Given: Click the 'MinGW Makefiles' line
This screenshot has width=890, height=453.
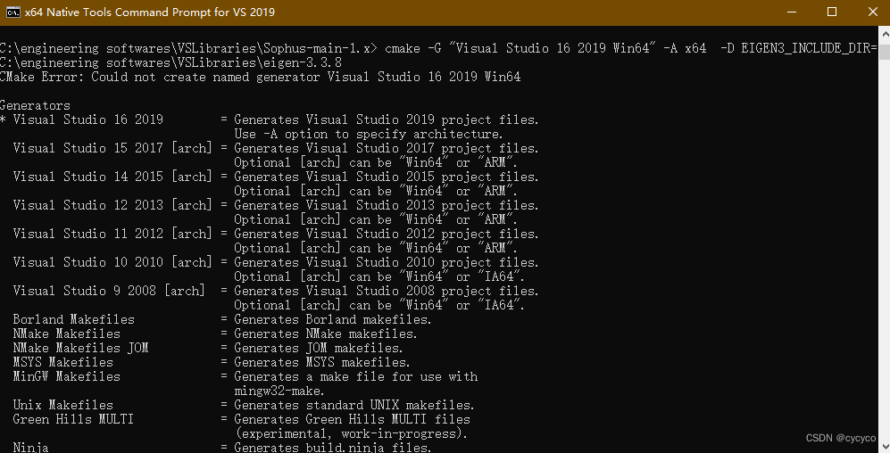Looking at the screenshot, I should coord(66,376).
